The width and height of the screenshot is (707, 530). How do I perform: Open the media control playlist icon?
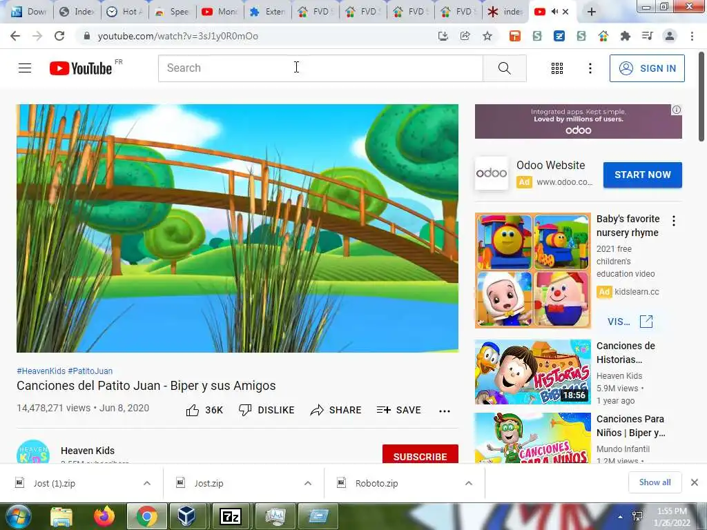click(647, 36)
